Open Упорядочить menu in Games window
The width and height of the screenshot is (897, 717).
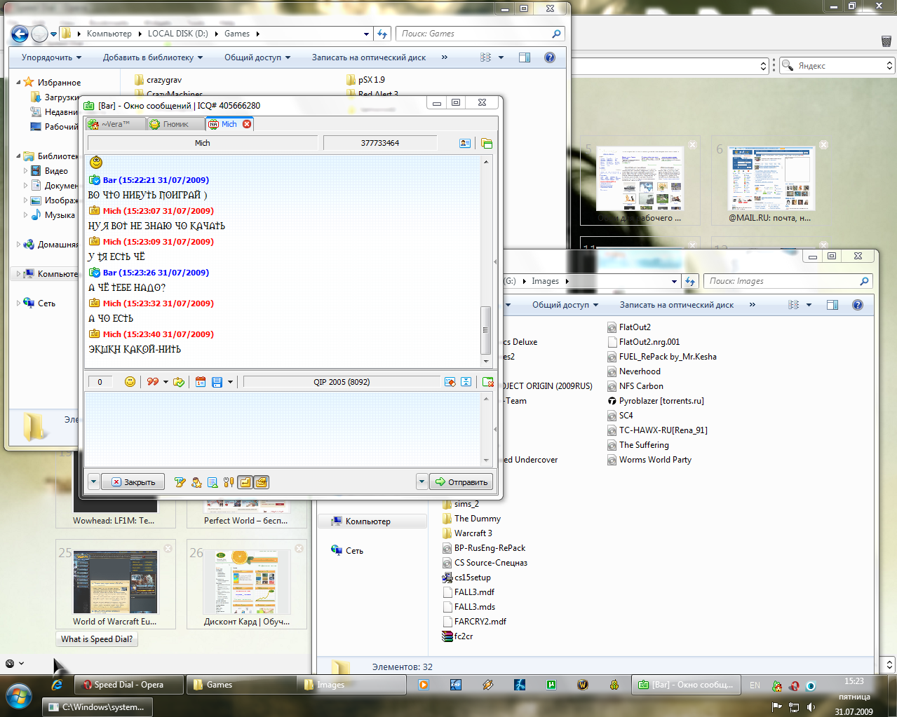[51, 57]
